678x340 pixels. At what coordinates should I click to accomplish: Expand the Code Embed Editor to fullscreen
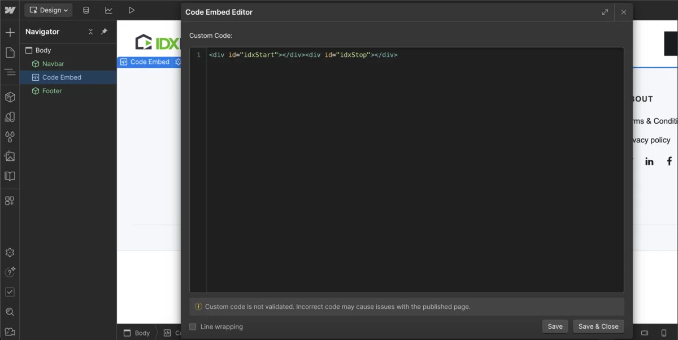pyautogui.click(x=605, y=12)
